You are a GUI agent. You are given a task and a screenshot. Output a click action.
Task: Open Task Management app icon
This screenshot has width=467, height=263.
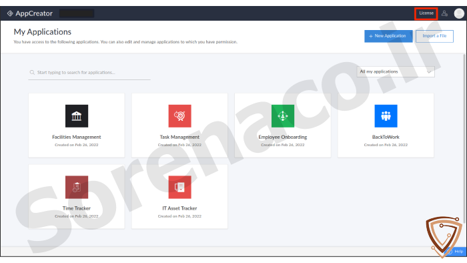pos(179,116)
